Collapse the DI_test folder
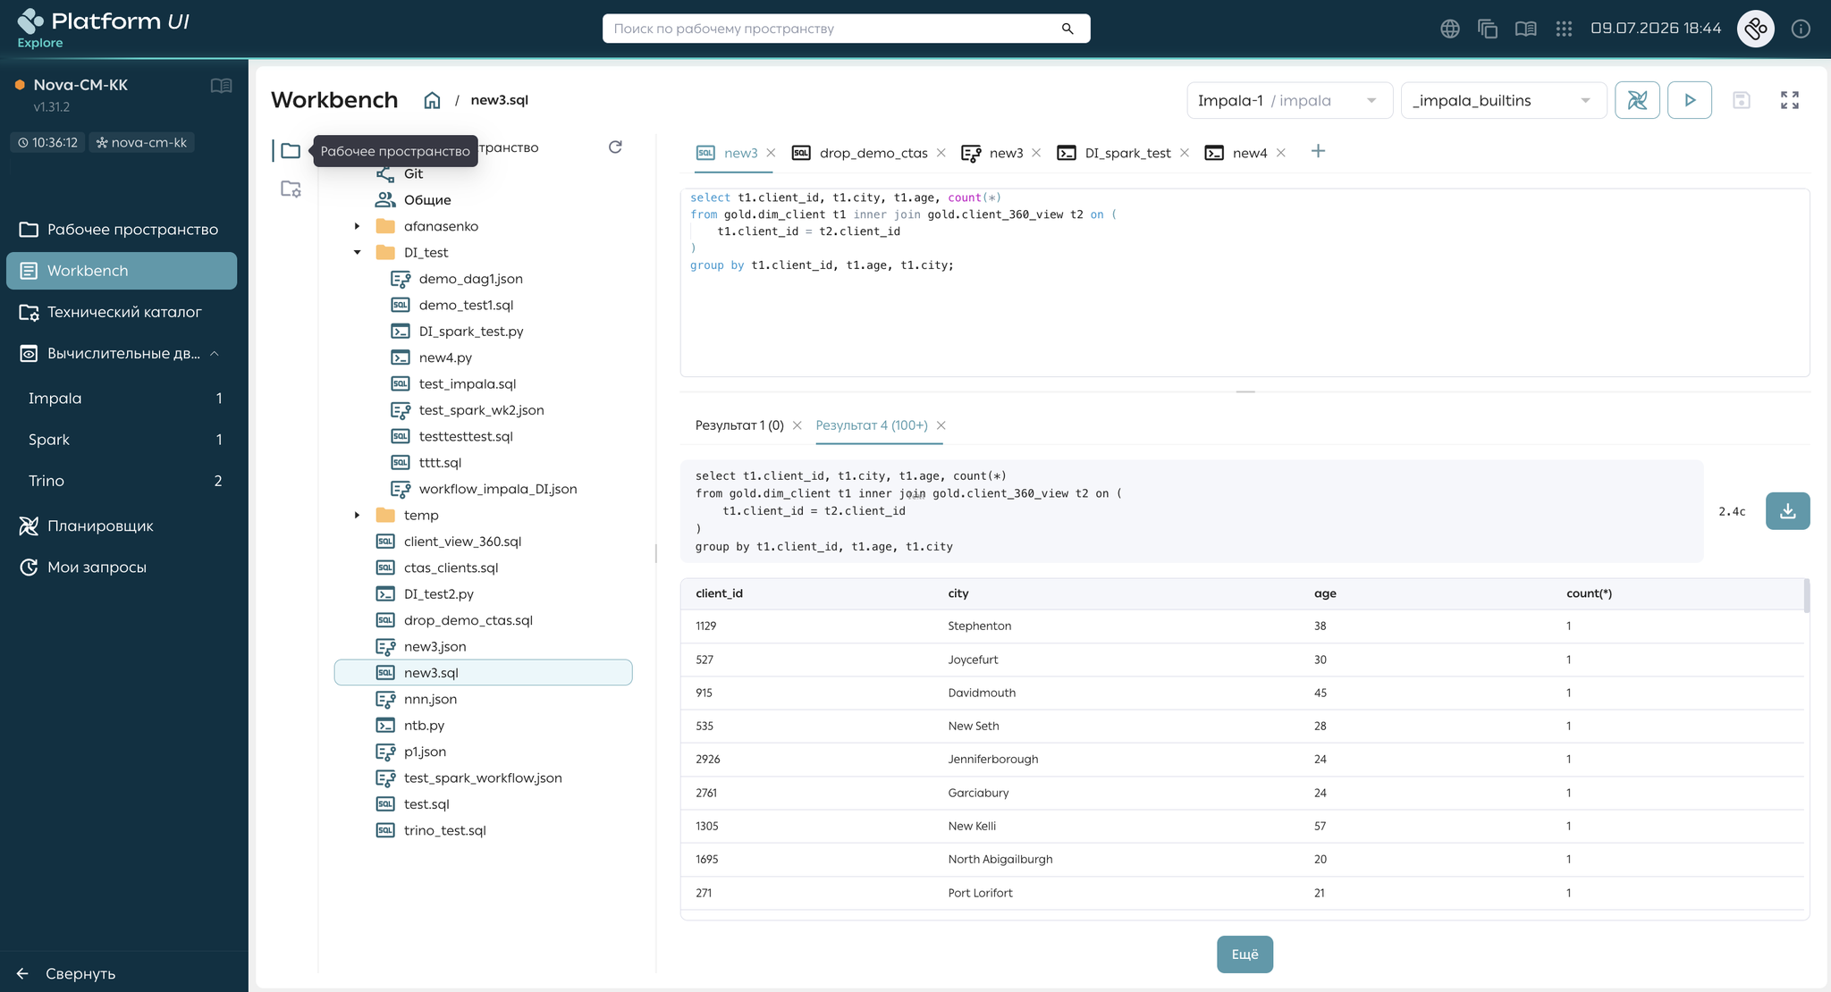Screen dimensions: 1831x992 (x=357, y=252)
